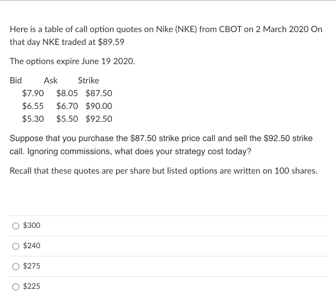
Task: Click the $6.70 ask value
Action: pos(67,106)
